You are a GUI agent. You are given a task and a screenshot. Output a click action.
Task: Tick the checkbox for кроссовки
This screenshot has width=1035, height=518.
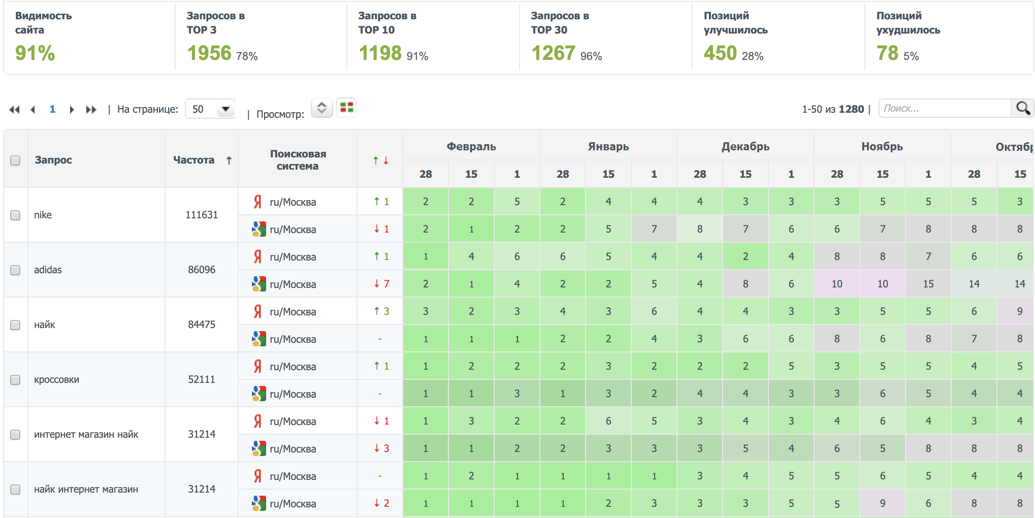click(x=15, y=380)
